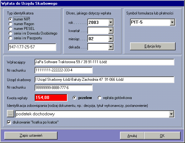
Task: Click the red Kwota wpłaty amount field
Action: click(51, 98)
